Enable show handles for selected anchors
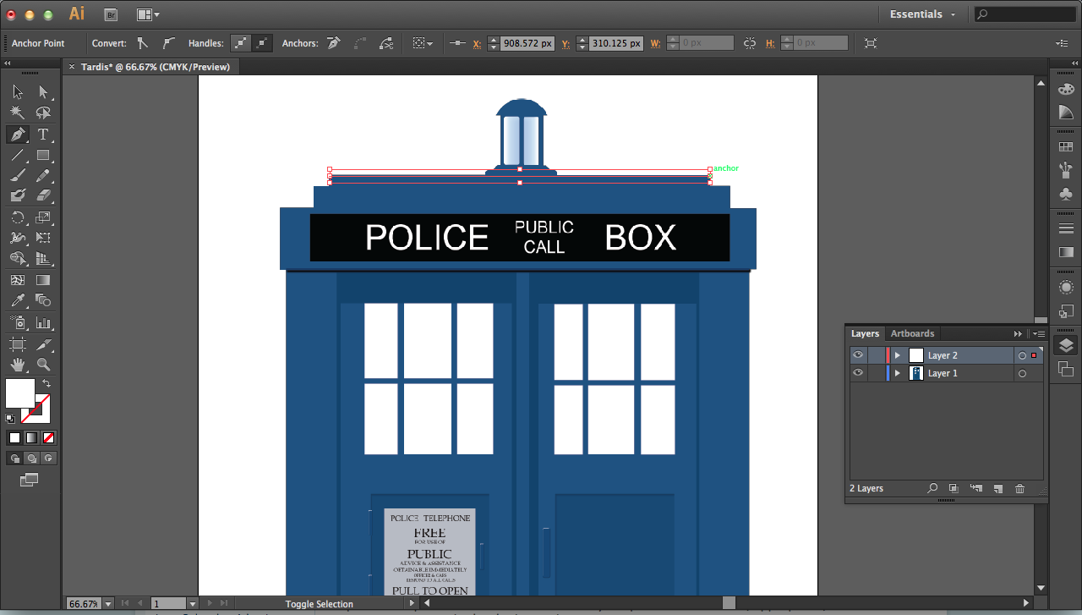This screenshot has height=615, width=1082. 242,43
